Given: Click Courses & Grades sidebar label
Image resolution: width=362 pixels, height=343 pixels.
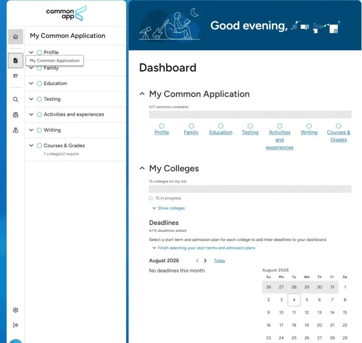Looking at the screenshot, I should [x=64, y=146].
